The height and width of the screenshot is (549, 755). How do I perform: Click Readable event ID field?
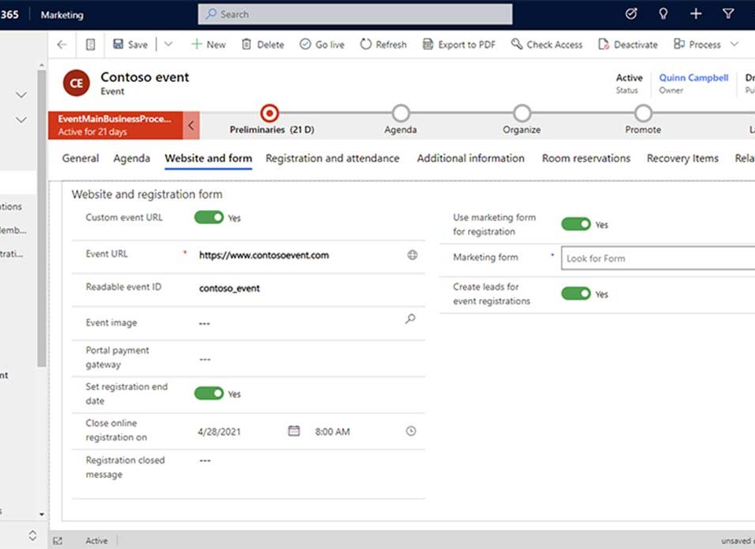click(x=308, y=288)
